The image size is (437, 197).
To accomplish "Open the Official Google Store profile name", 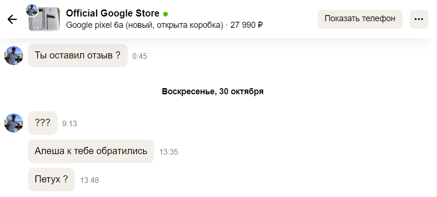I will (x=113, y=13).
